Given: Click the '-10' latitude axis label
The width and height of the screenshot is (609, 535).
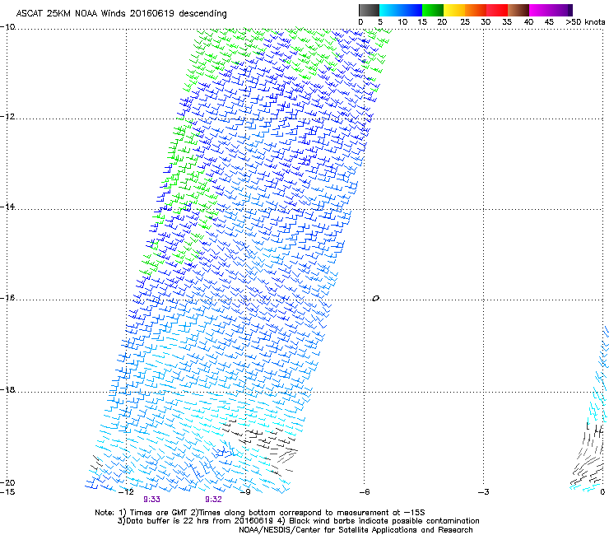Looking at the screenshot, I should [x=7, y=27].
